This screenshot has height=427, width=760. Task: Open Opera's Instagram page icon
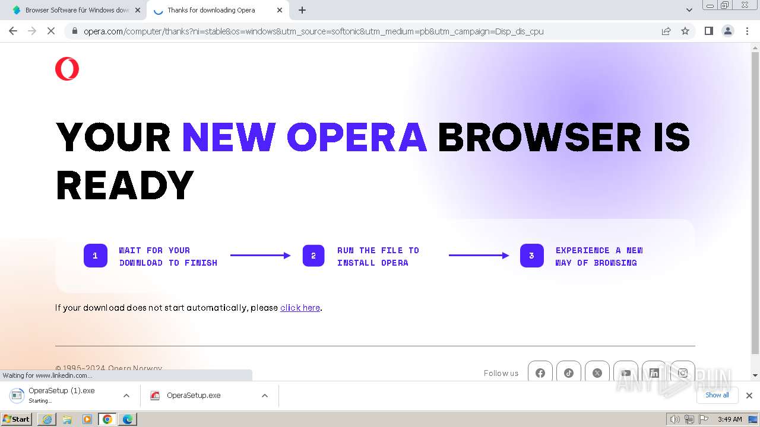tap(683, 373)
